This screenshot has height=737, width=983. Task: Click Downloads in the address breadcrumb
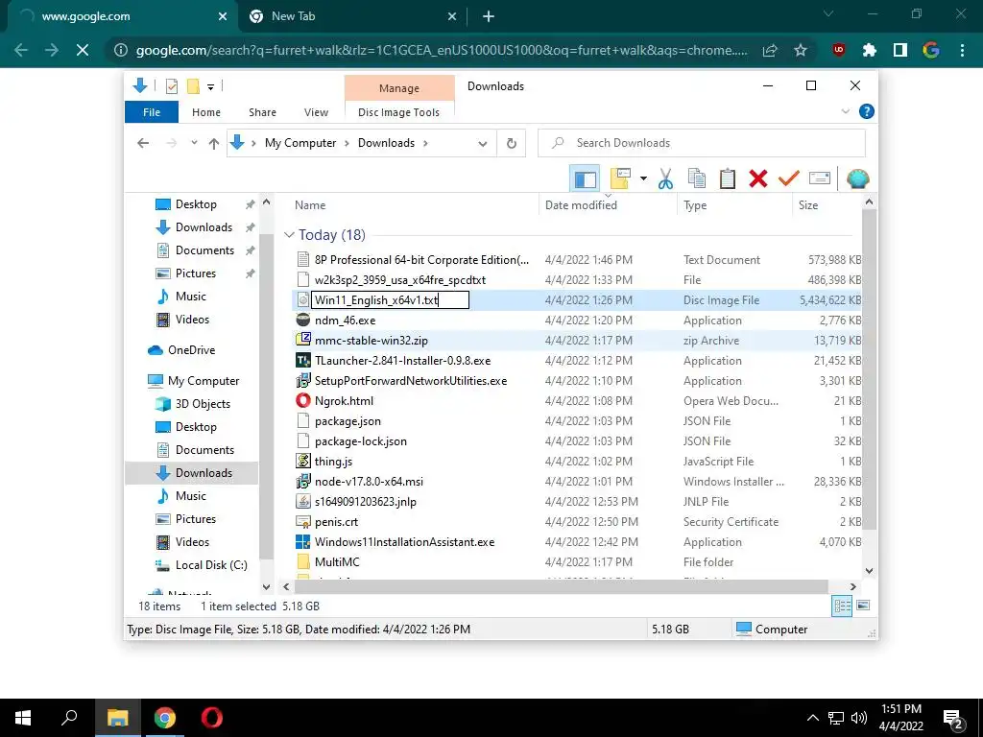tap(386, 143)
